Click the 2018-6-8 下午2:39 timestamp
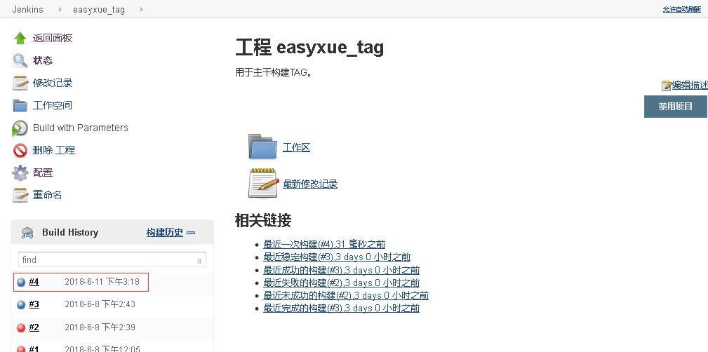 point(100,327)
